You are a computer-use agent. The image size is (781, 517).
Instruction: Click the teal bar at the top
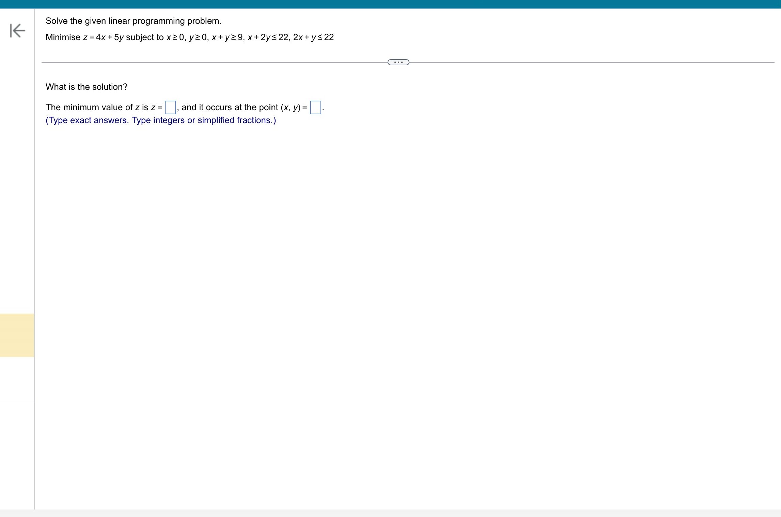[390, 4]
